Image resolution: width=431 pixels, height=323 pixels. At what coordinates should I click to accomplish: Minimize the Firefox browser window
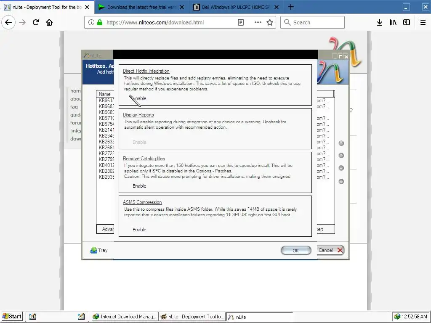[406, 7]
